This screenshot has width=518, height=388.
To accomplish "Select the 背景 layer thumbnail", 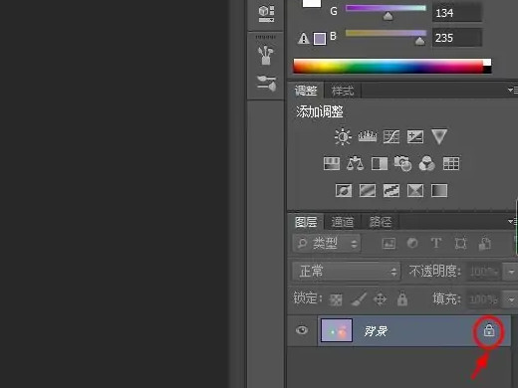I will pos(337,330).
